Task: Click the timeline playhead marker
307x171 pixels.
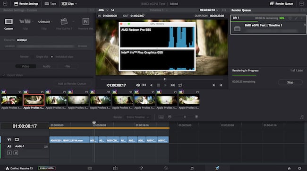Action: (94, 123)
